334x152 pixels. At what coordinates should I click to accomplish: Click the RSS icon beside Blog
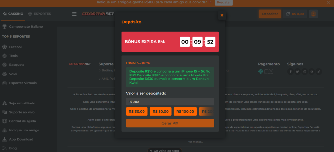click(x=4, y=148)
